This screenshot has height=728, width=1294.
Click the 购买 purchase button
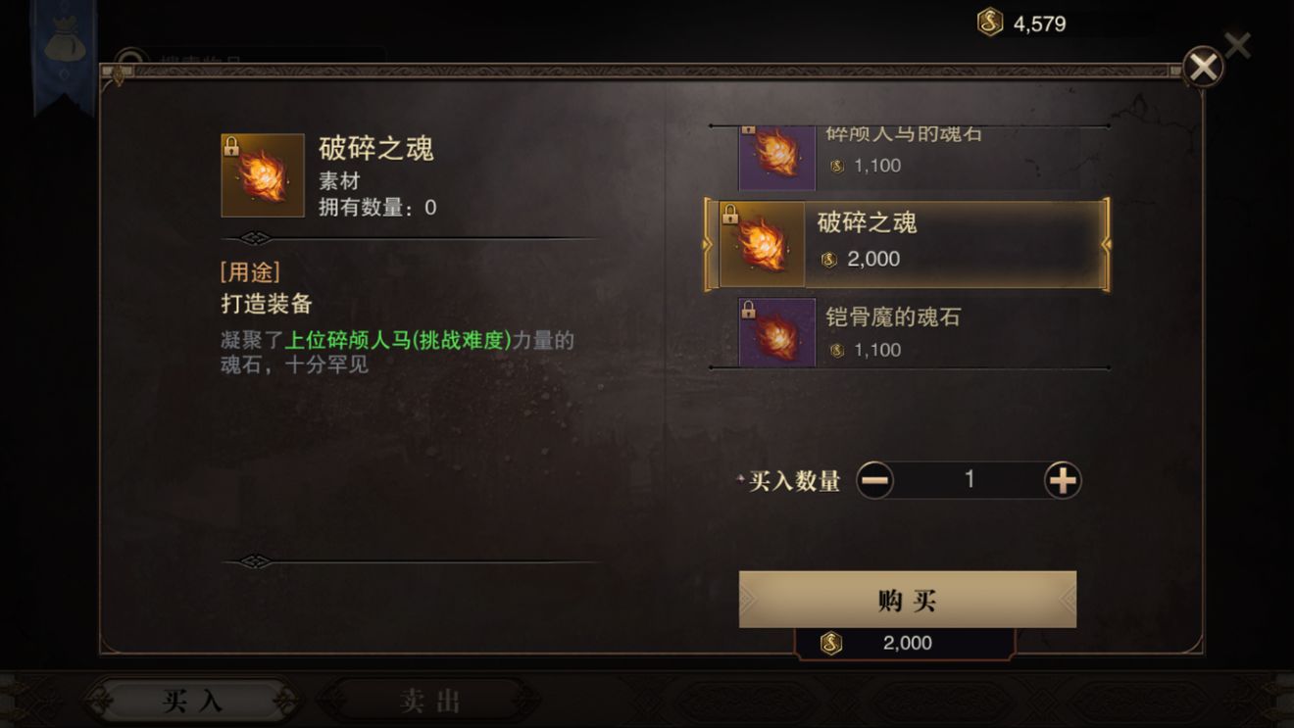(908, 600)
